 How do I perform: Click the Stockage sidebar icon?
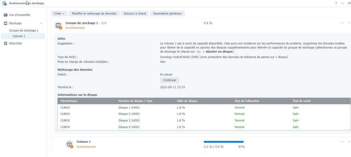tap(5, 23)
